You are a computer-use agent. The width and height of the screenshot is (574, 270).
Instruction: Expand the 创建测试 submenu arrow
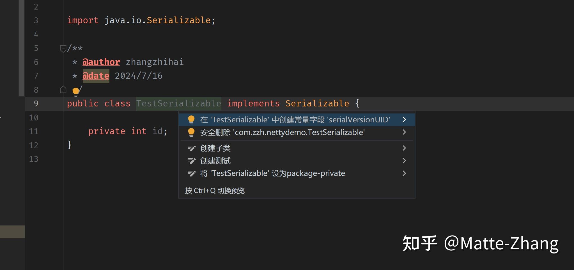point(404,160)
